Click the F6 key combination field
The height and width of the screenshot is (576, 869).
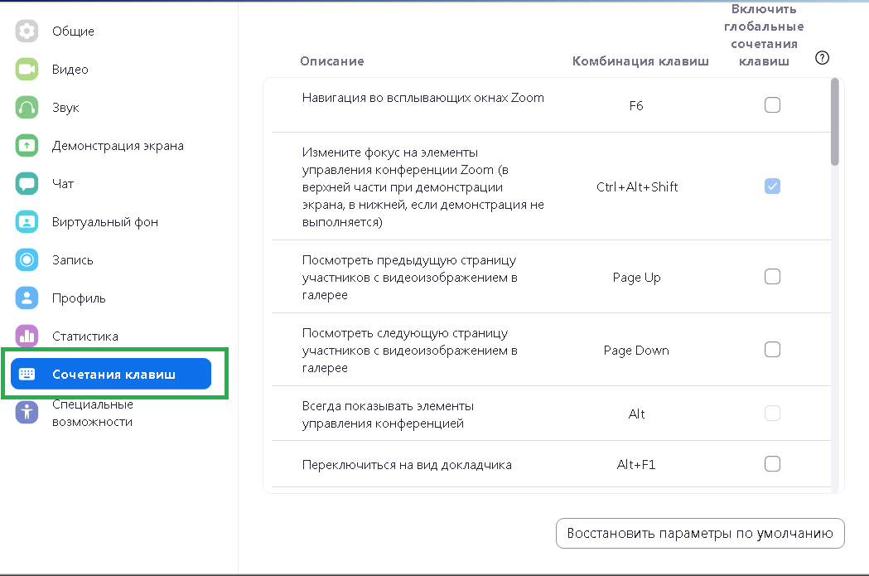(636, 105)
